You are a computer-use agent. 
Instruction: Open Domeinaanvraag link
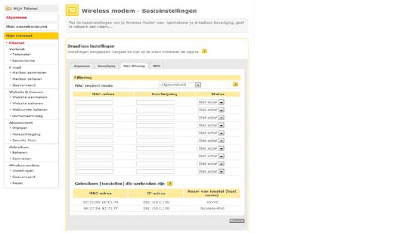click(x=27, y=116)
